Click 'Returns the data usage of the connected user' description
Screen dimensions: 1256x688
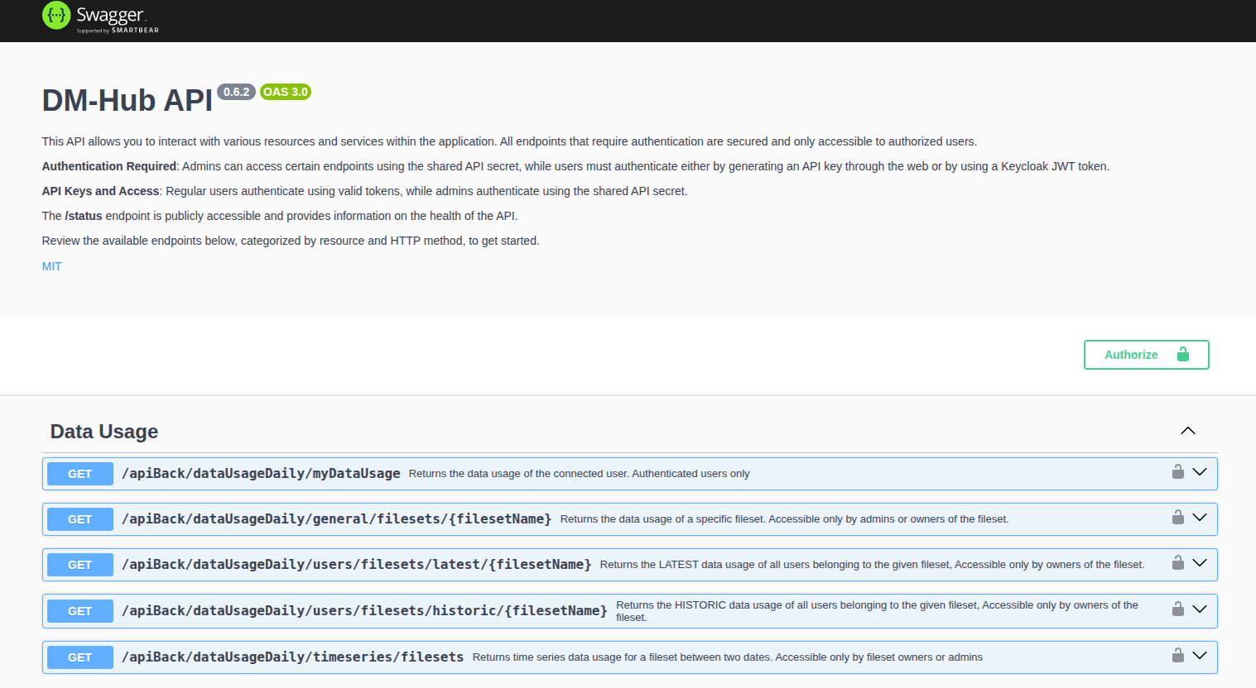coord(579,474)
